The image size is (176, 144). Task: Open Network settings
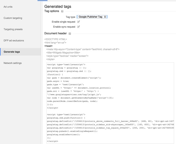pyautogui.click(x=13, y=63)
